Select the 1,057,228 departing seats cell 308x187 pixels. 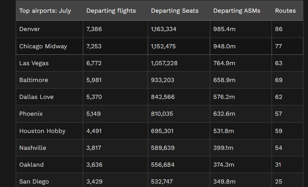pyautogui.click(x=164, y=63)
